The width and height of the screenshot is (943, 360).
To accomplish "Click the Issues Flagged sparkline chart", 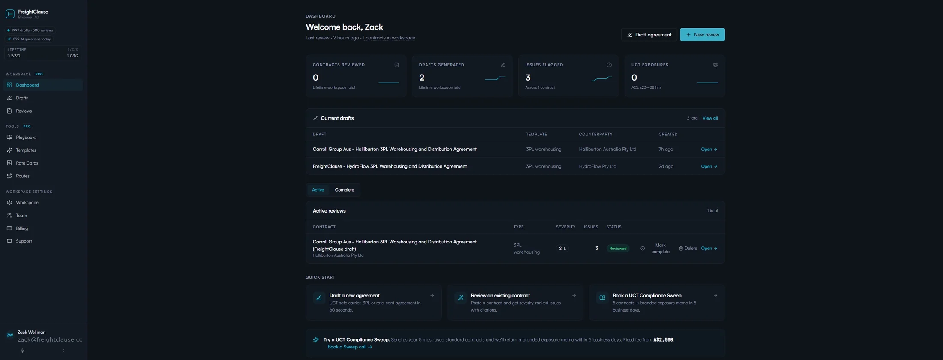I will tap(601, 78).
